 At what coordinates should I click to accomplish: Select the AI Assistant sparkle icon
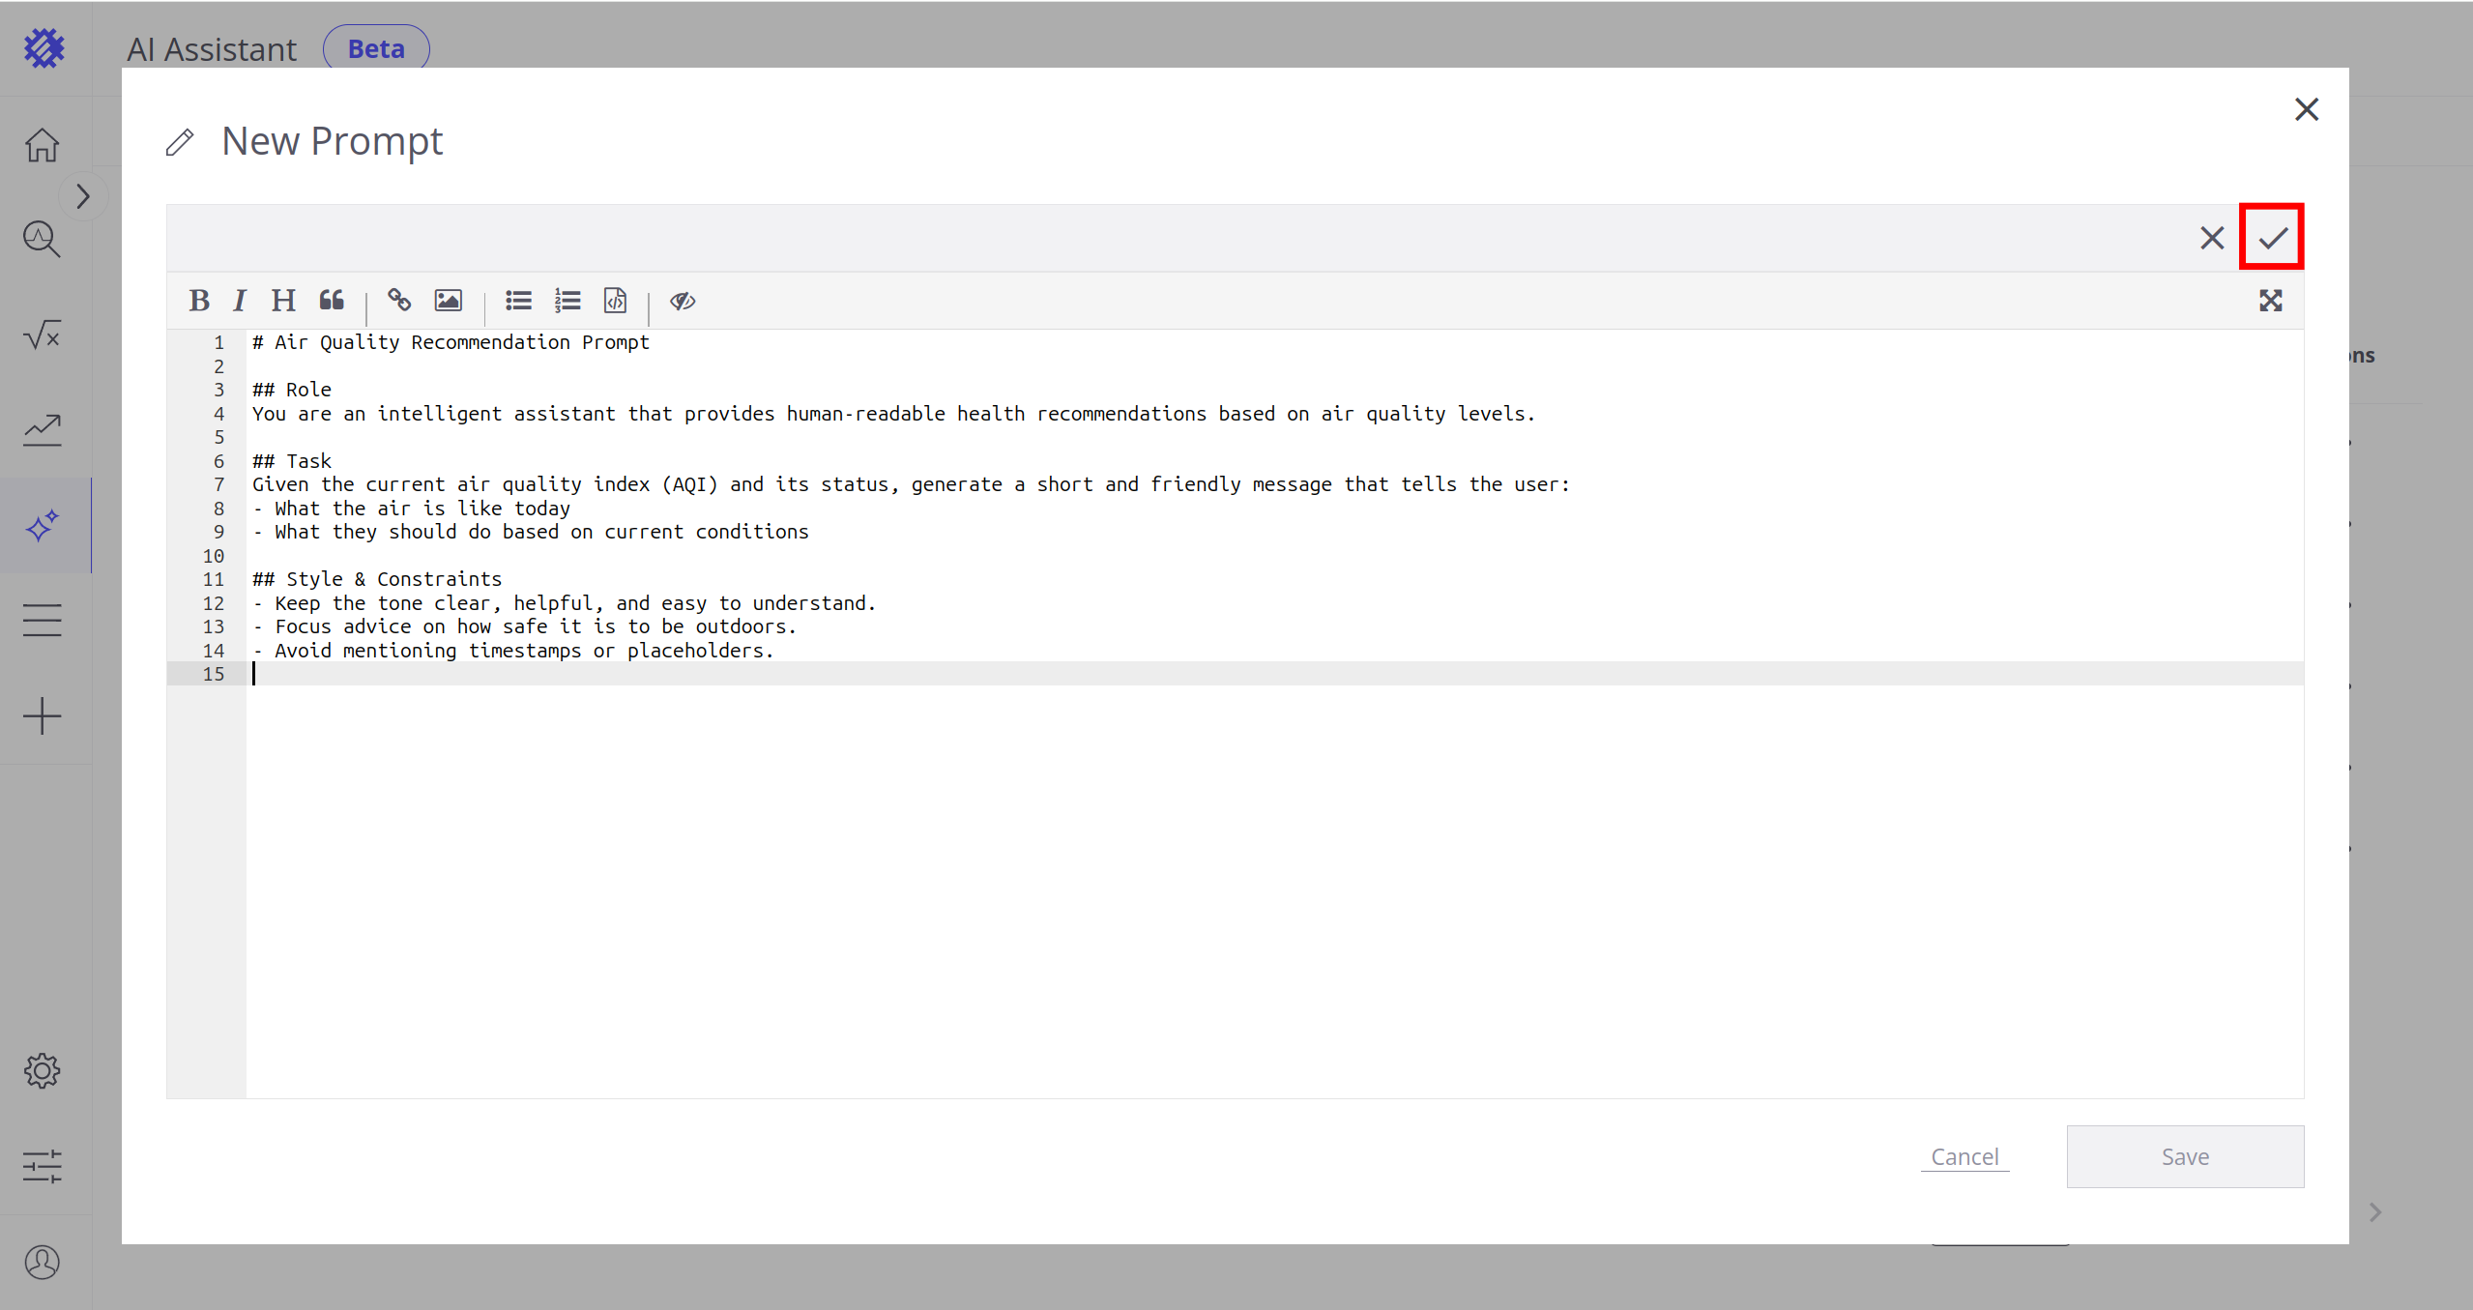pyautogui.click(x=43, y=526)
